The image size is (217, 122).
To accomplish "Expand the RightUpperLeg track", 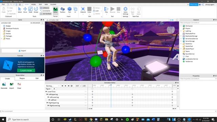I will click(47, 103).
